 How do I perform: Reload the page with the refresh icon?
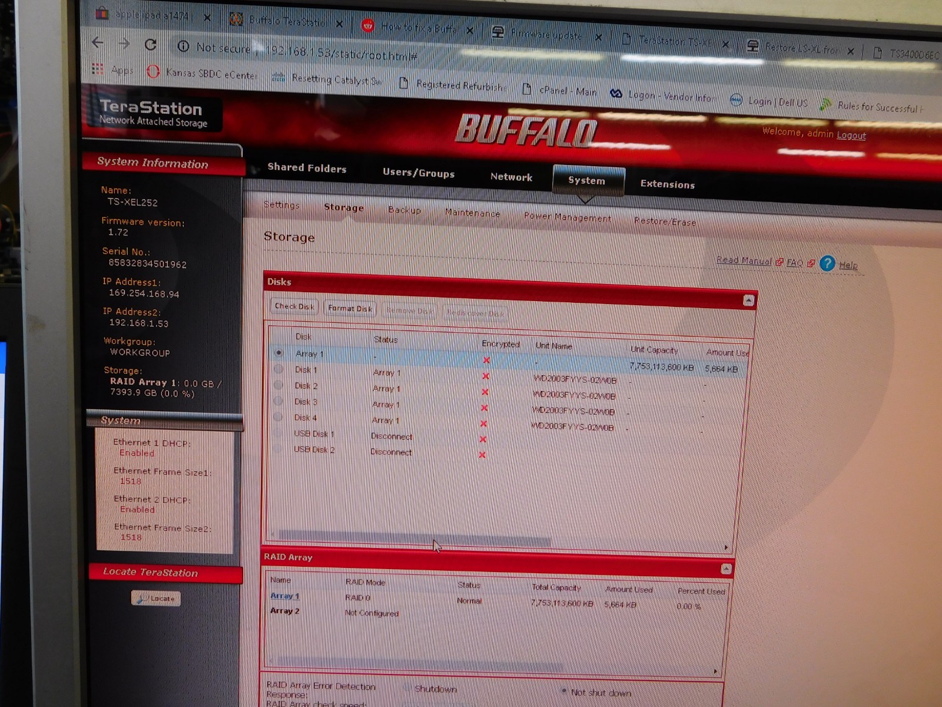tap(151, 44)
